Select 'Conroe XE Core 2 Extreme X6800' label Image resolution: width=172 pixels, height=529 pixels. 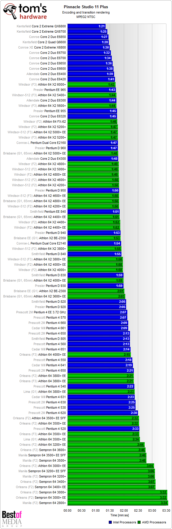point(42,47)
